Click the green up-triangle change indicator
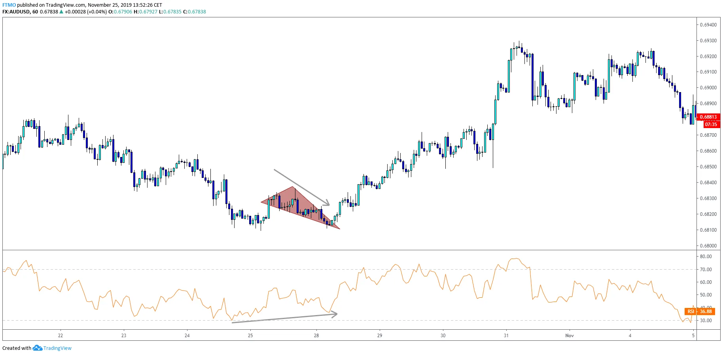Viewport: 723px width, 355px height. [61, 12]
